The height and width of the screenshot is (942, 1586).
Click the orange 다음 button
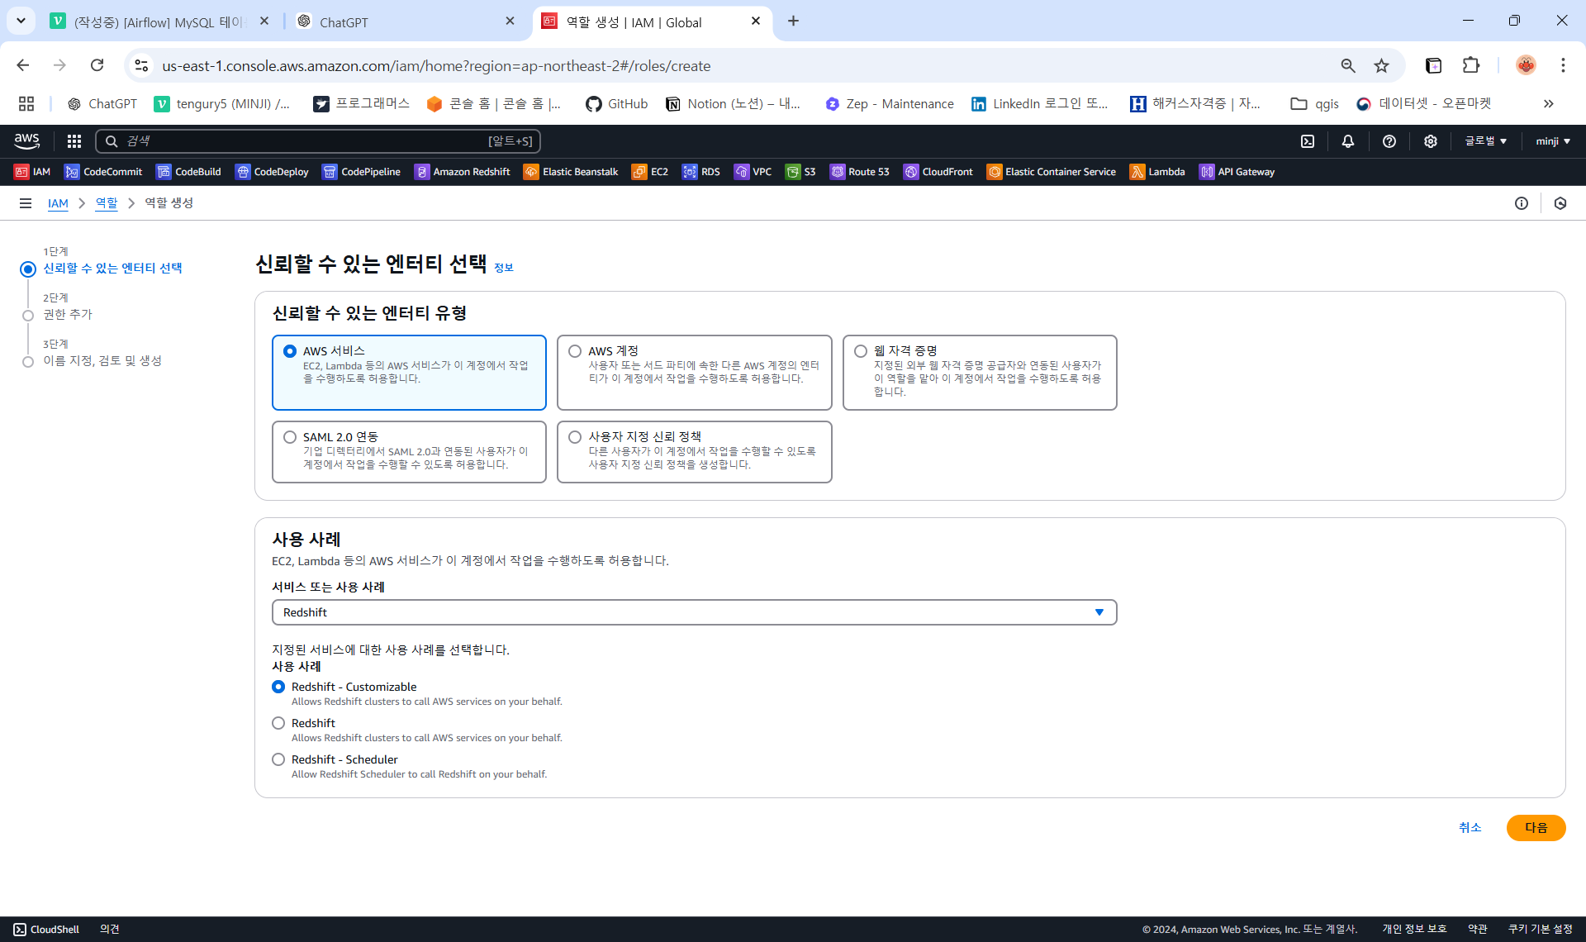pyautogui.click(x=1536, y=827)
